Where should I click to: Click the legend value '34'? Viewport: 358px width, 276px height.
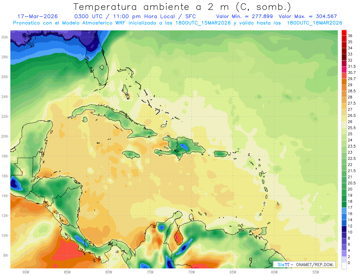pyautogui.click(x=350, y=48)
